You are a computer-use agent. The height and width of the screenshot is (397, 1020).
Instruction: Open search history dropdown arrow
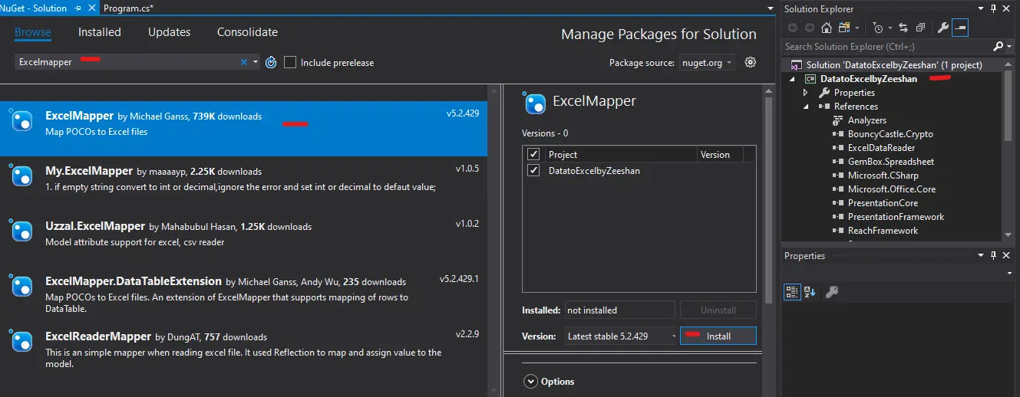click(255, 62)
